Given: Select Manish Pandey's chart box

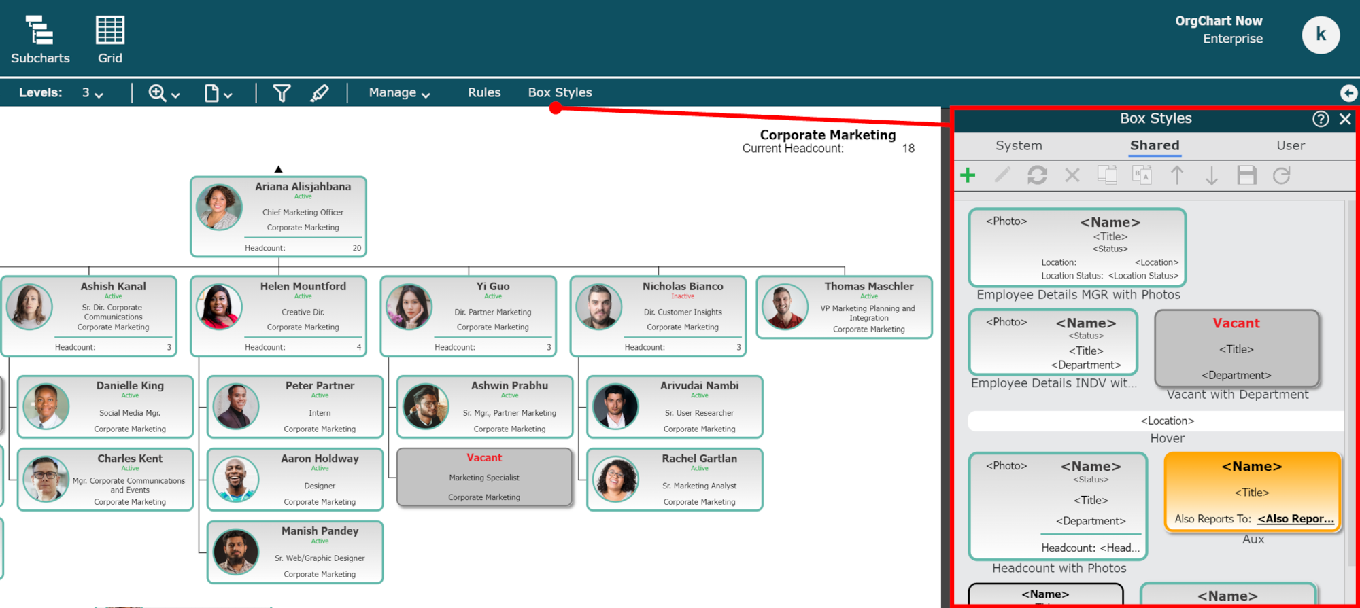Looking at the screenshot, I should coord(295,552).
